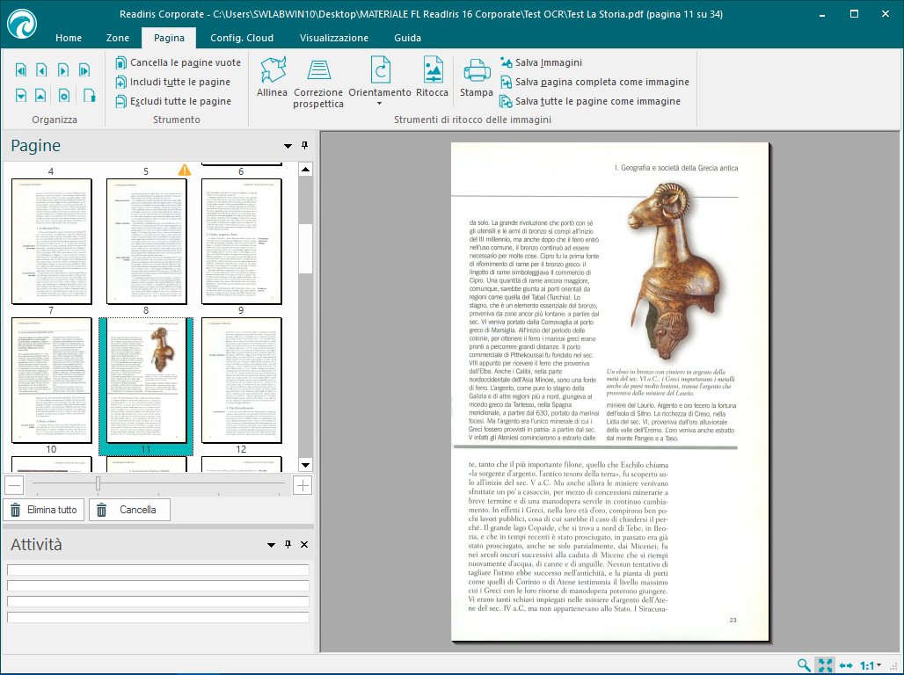Image resolution: width=904 pixels, height=675 pixels.
Task: Toggle the Attività panel pin
Action: click(x=288, y=545)
